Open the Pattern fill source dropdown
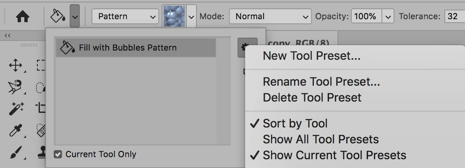Image resolution: width=465 pixels, height=168 pixels. [125, 17]
